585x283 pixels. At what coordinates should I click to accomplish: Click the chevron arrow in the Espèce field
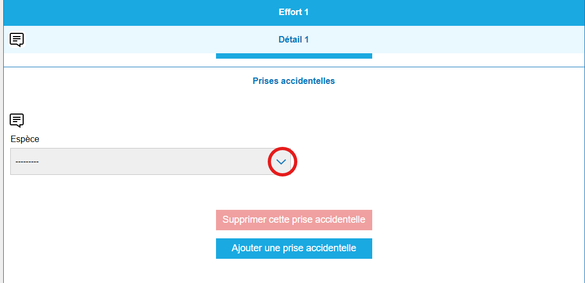(281, 161)
